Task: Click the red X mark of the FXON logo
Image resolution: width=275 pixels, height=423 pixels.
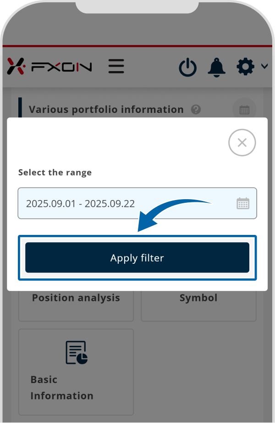Action: coord(16,67)
